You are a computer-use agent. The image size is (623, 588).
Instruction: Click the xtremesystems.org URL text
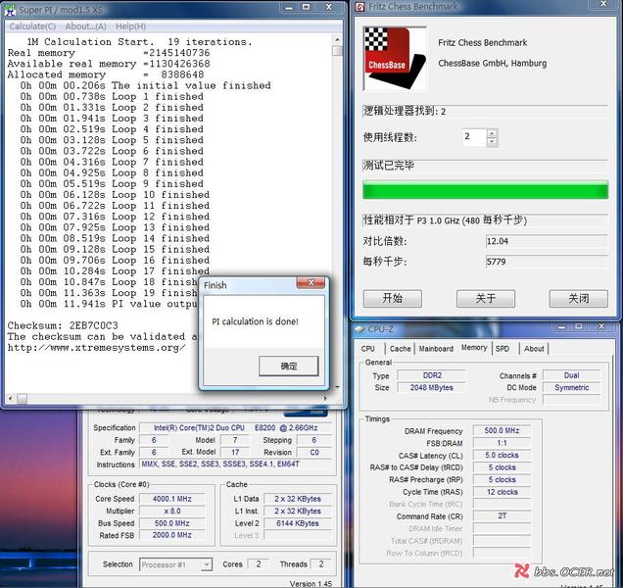[x=96, y=348]
